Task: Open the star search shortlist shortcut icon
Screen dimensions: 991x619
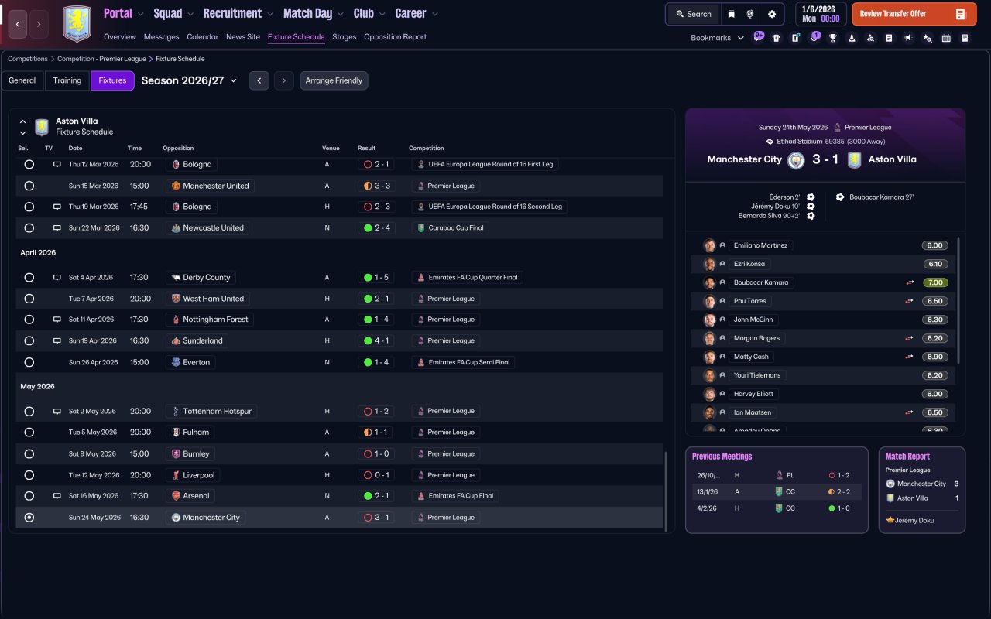Action: tap(928, 38)
